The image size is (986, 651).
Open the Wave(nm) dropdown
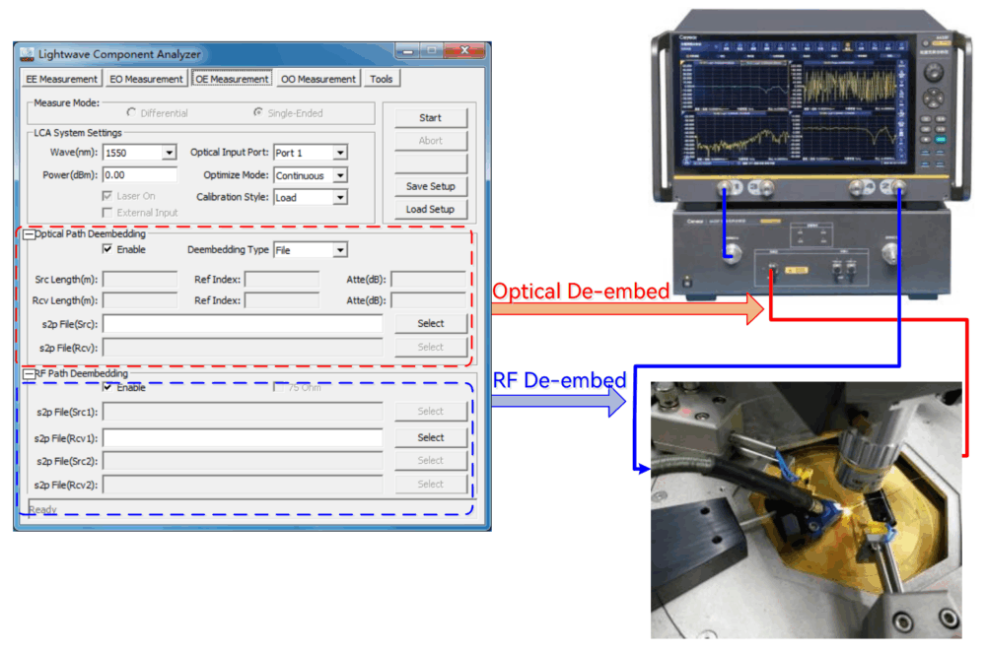coord(169,153)
